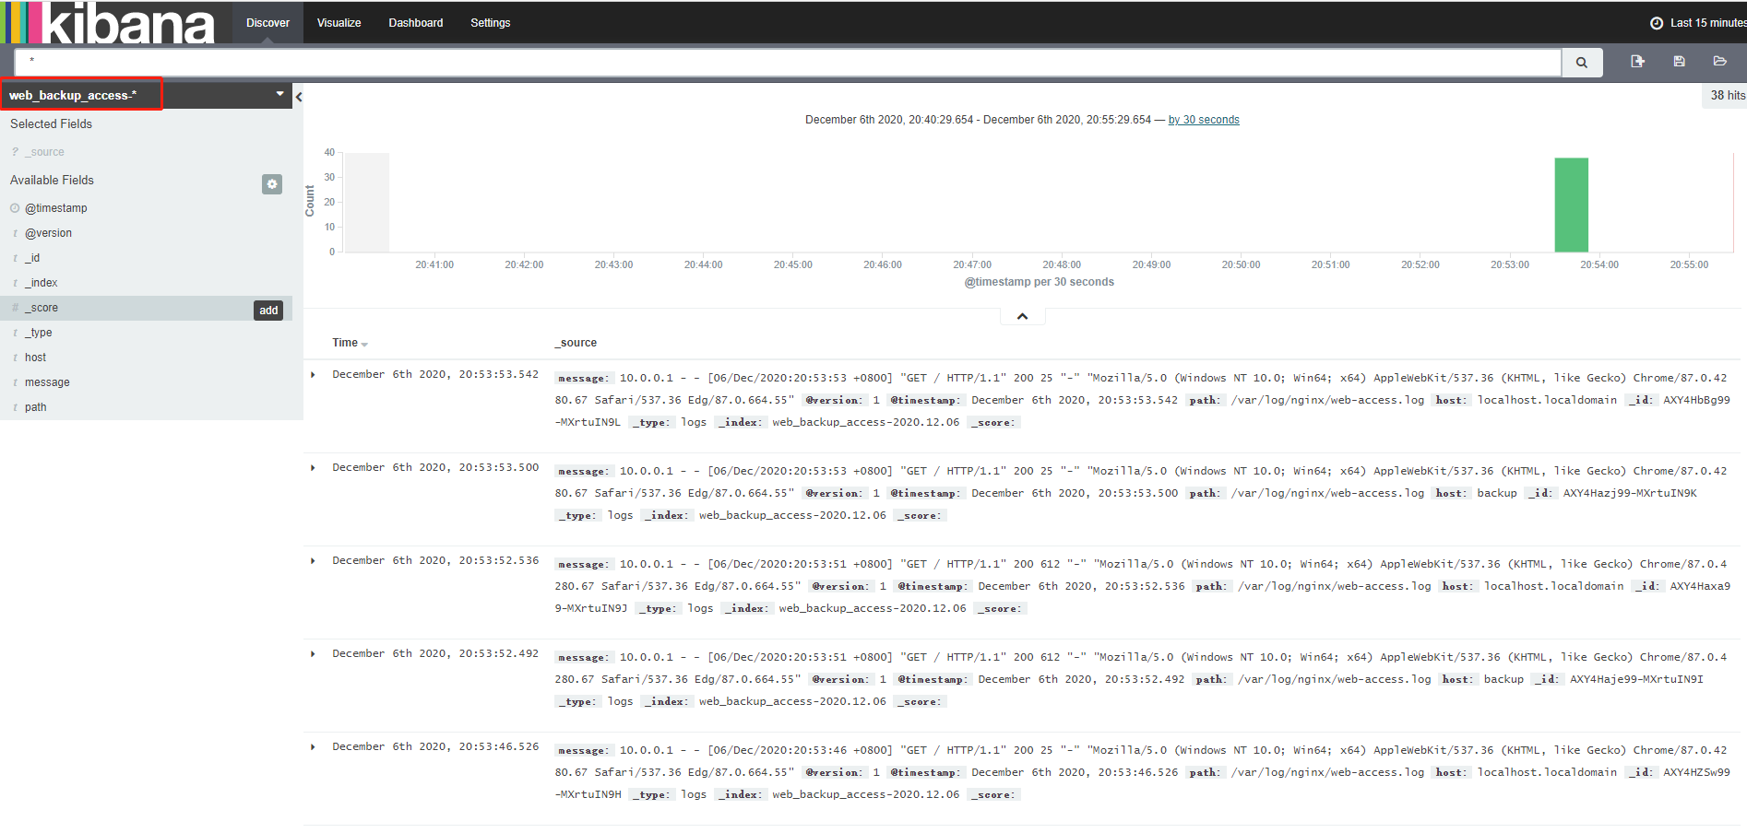1747x833 pixels.
Task: Open the web_backup_access-* index pattern dropdown
Action: tap(148, 95)
